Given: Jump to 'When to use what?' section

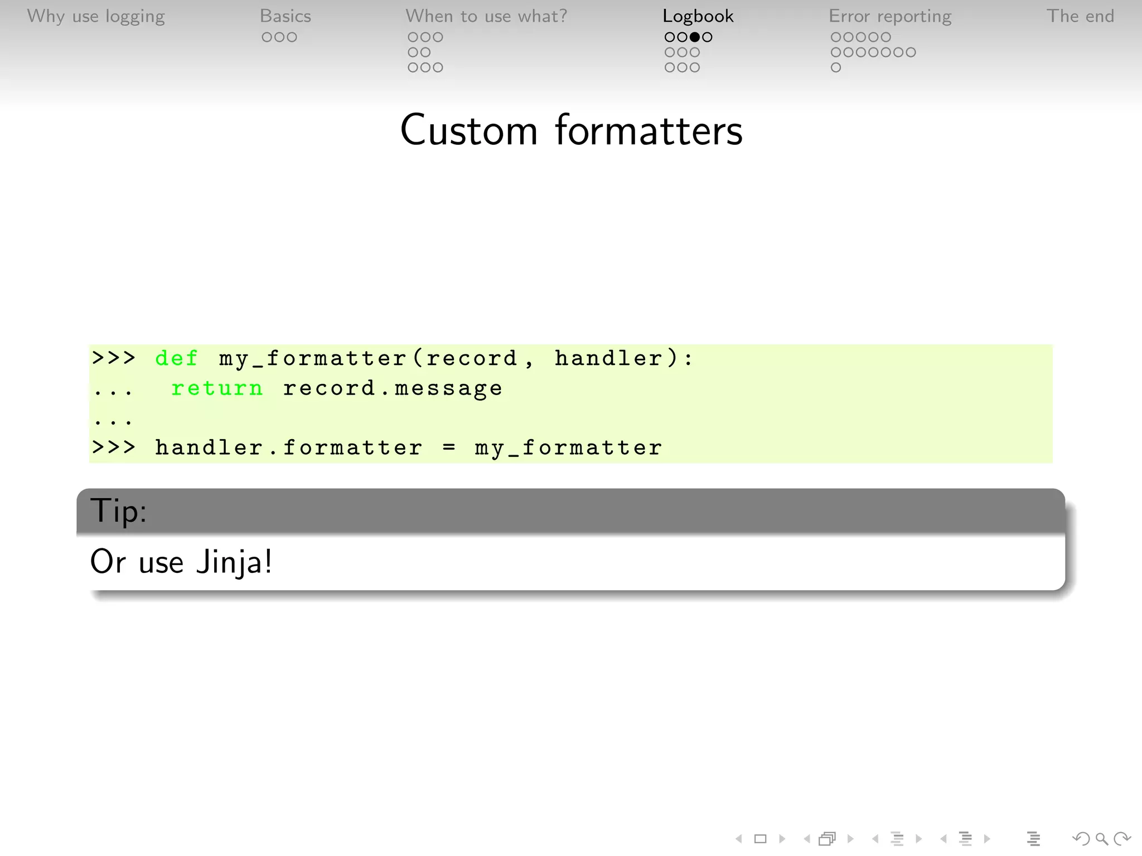Looking at the screenshot, I should tap(486, 16).
